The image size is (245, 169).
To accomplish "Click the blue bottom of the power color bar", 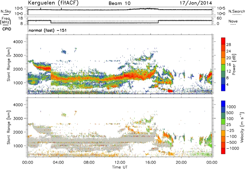I will point(223,88).
